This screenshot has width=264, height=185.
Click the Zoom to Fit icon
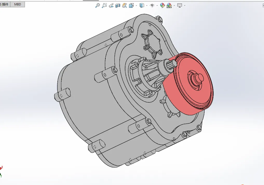tap(98, 5)
